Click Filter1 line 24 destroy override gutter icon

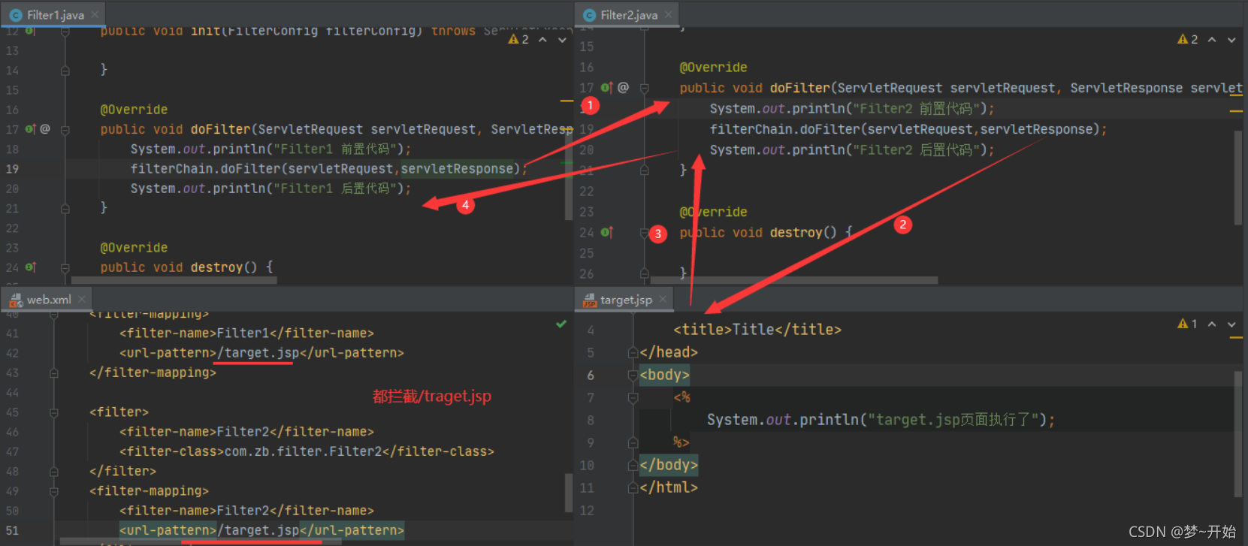pos(30,267)
